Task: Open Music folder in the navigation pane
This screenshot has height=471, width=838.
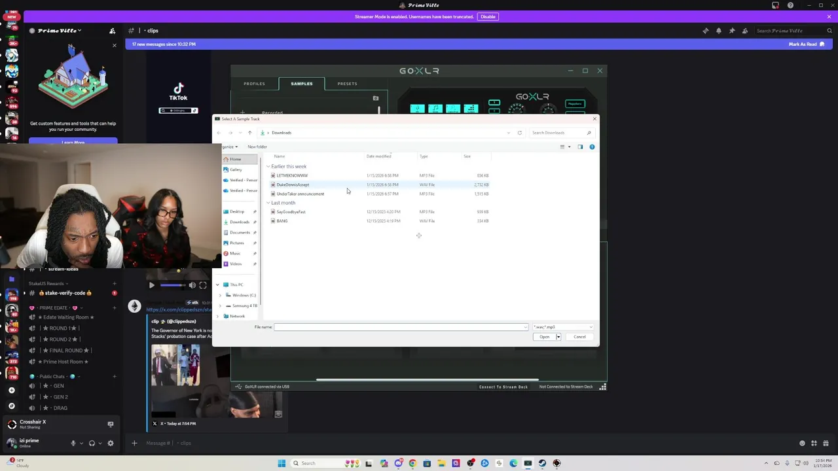Action: point(235,253)
